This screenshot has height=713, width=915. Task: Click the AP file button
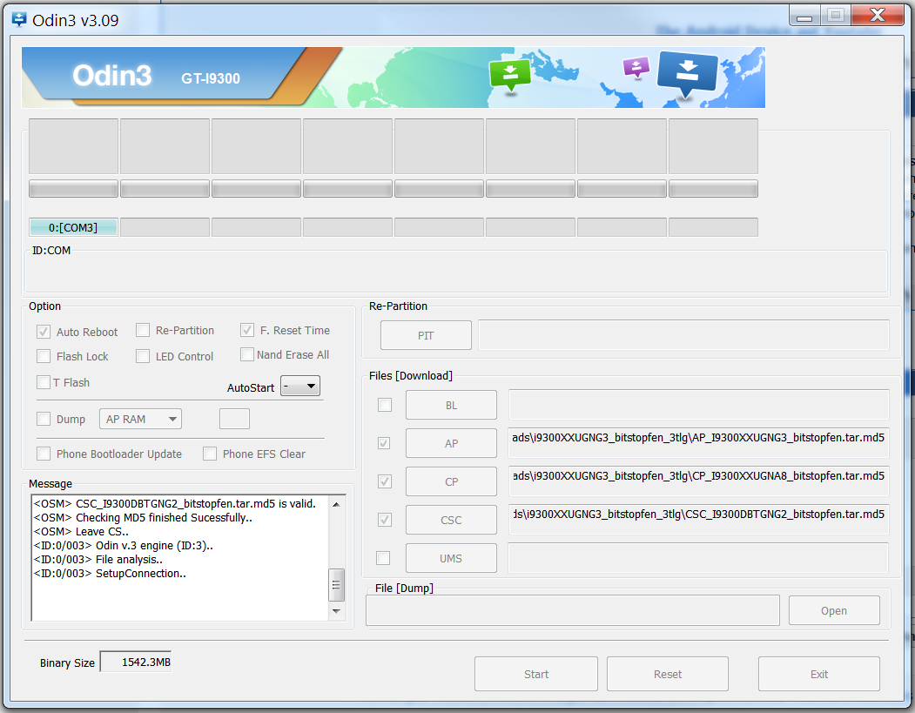[451, 443]
